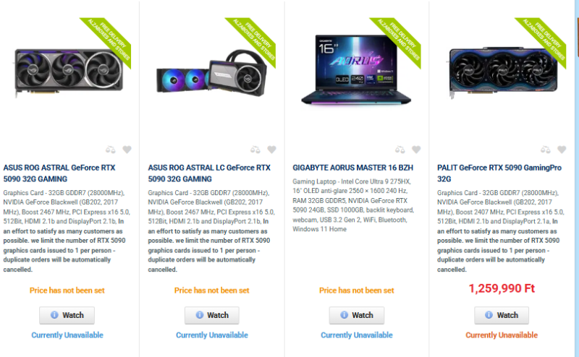Watch the ASUS ROG ASTRAL LC card

tap(212, 315)
